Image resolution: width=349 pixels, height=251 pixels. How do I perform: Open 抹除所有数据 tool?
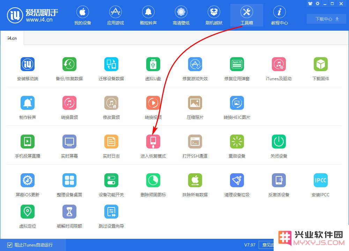tap(195, 180)
